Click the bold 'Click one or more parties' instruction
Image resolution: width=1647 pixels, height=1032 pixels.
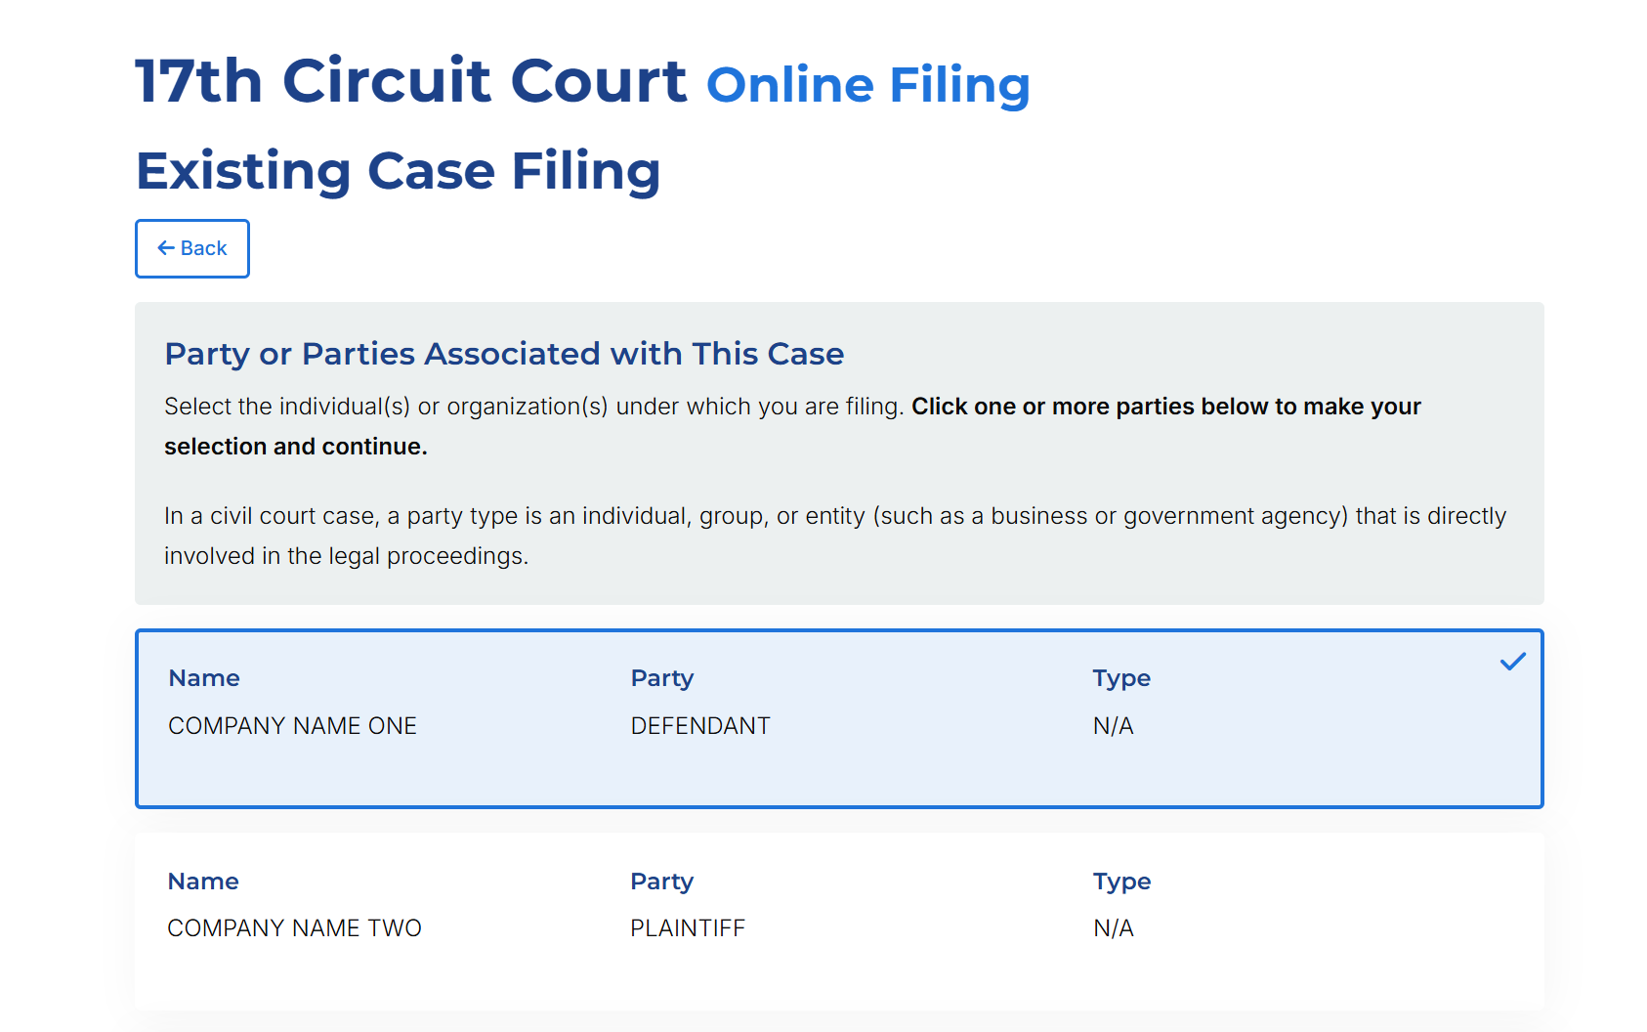(1165, 407)
